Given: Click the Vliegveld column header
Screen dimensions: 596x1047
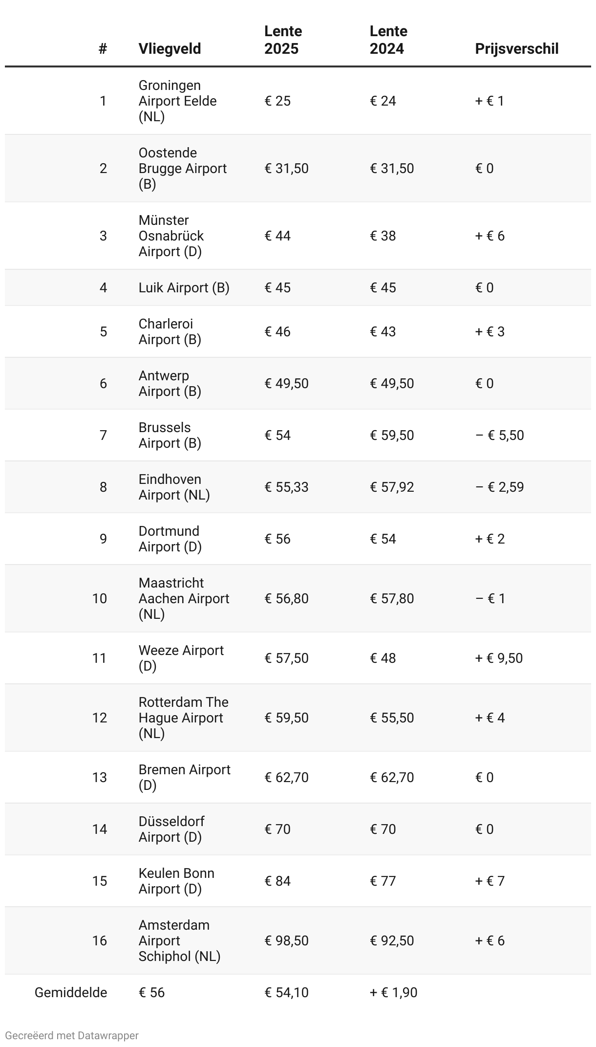Looking at the screenshot, I should click(x=170, y=49).
